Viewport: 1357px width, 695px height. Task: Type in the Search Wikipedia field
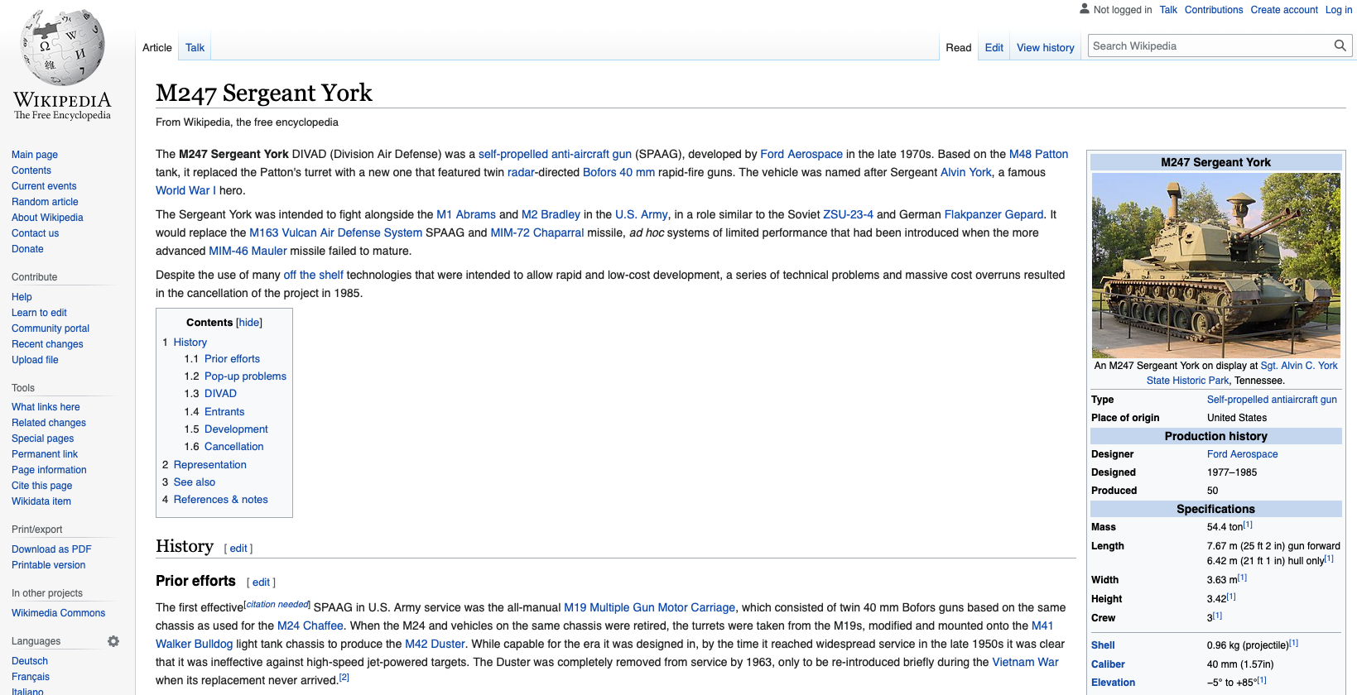click(1209, 46)
